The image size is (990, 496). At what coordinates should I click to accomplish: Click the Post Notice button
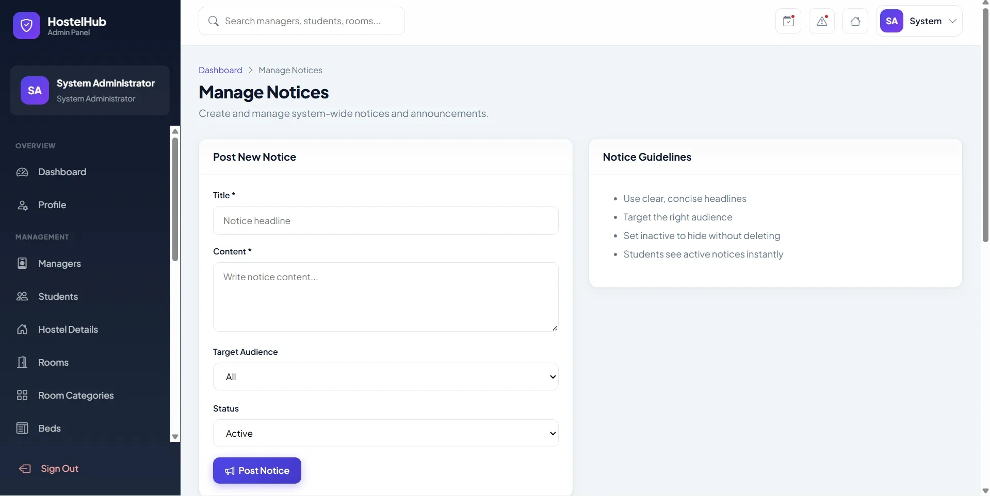pos(257,471)
